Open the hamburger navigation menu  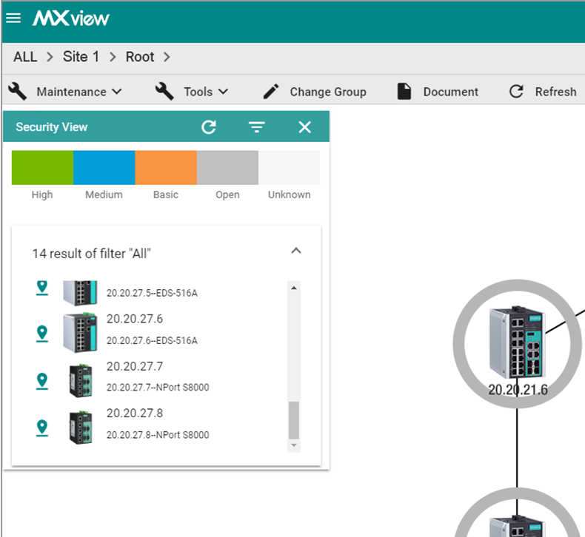point(13,18)
